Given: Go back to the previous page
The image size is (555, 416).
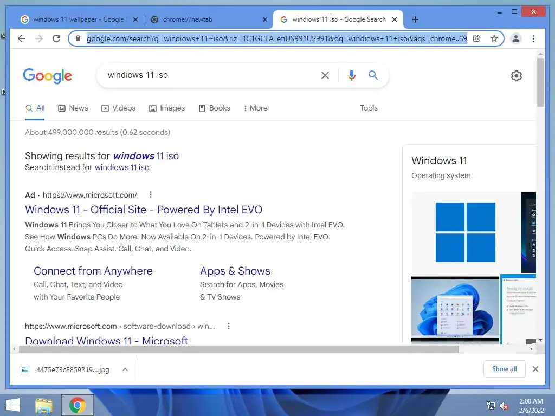Looking at the screenshot, I should 22,38.
